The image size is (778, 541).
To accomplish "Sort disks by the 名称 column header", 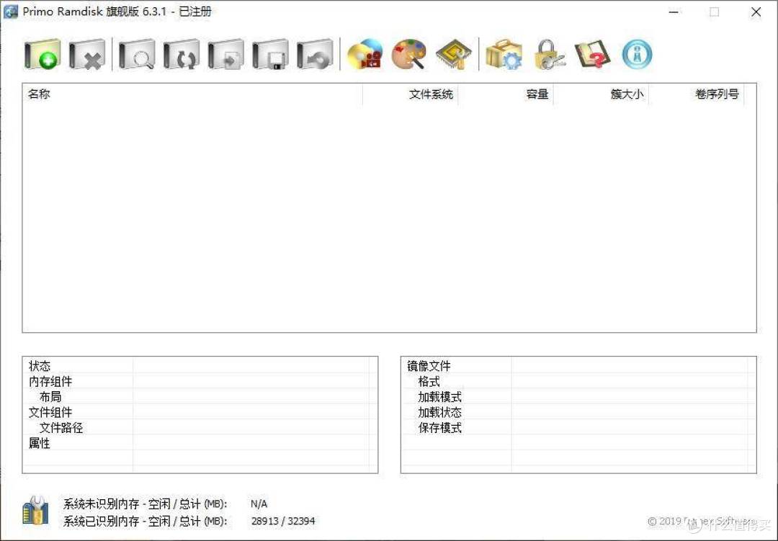I will click(39, 94).
